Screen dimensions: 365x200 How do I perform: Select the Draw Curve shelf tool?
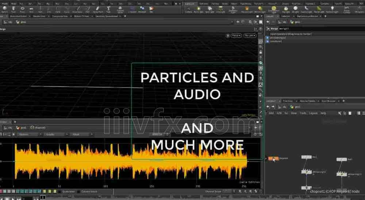pos(77,9)
